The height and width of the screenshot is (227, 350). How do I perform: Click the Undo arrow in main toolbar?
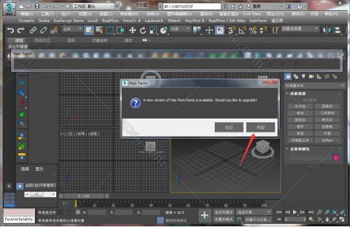[x=11, y=30]
